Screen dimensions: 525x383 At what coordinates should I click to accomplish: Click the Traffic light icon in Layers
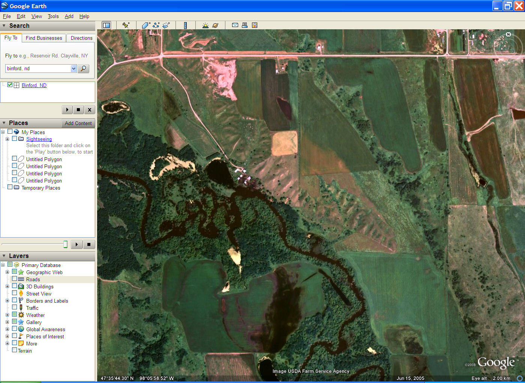21,308
